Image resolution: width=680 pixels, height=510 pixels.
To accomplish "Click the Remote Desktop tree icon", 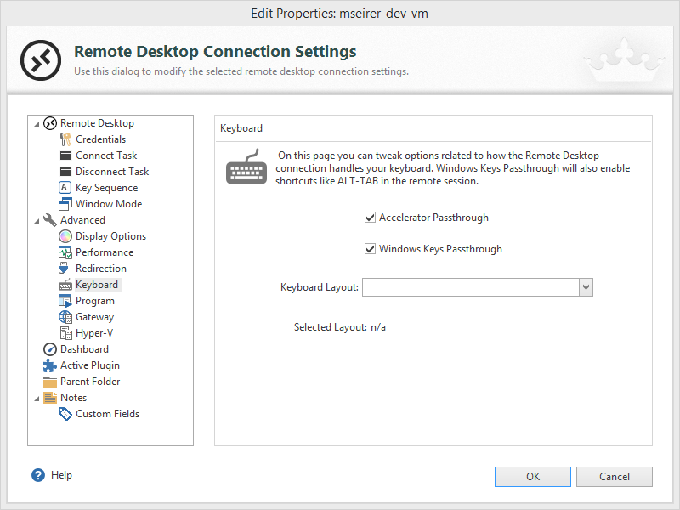I will [x=50, y=123].
